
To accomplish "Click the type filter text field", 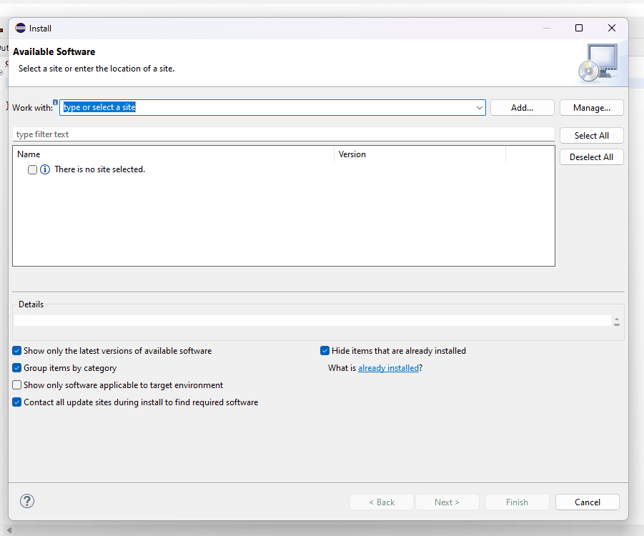I will [x=283, y=134].
